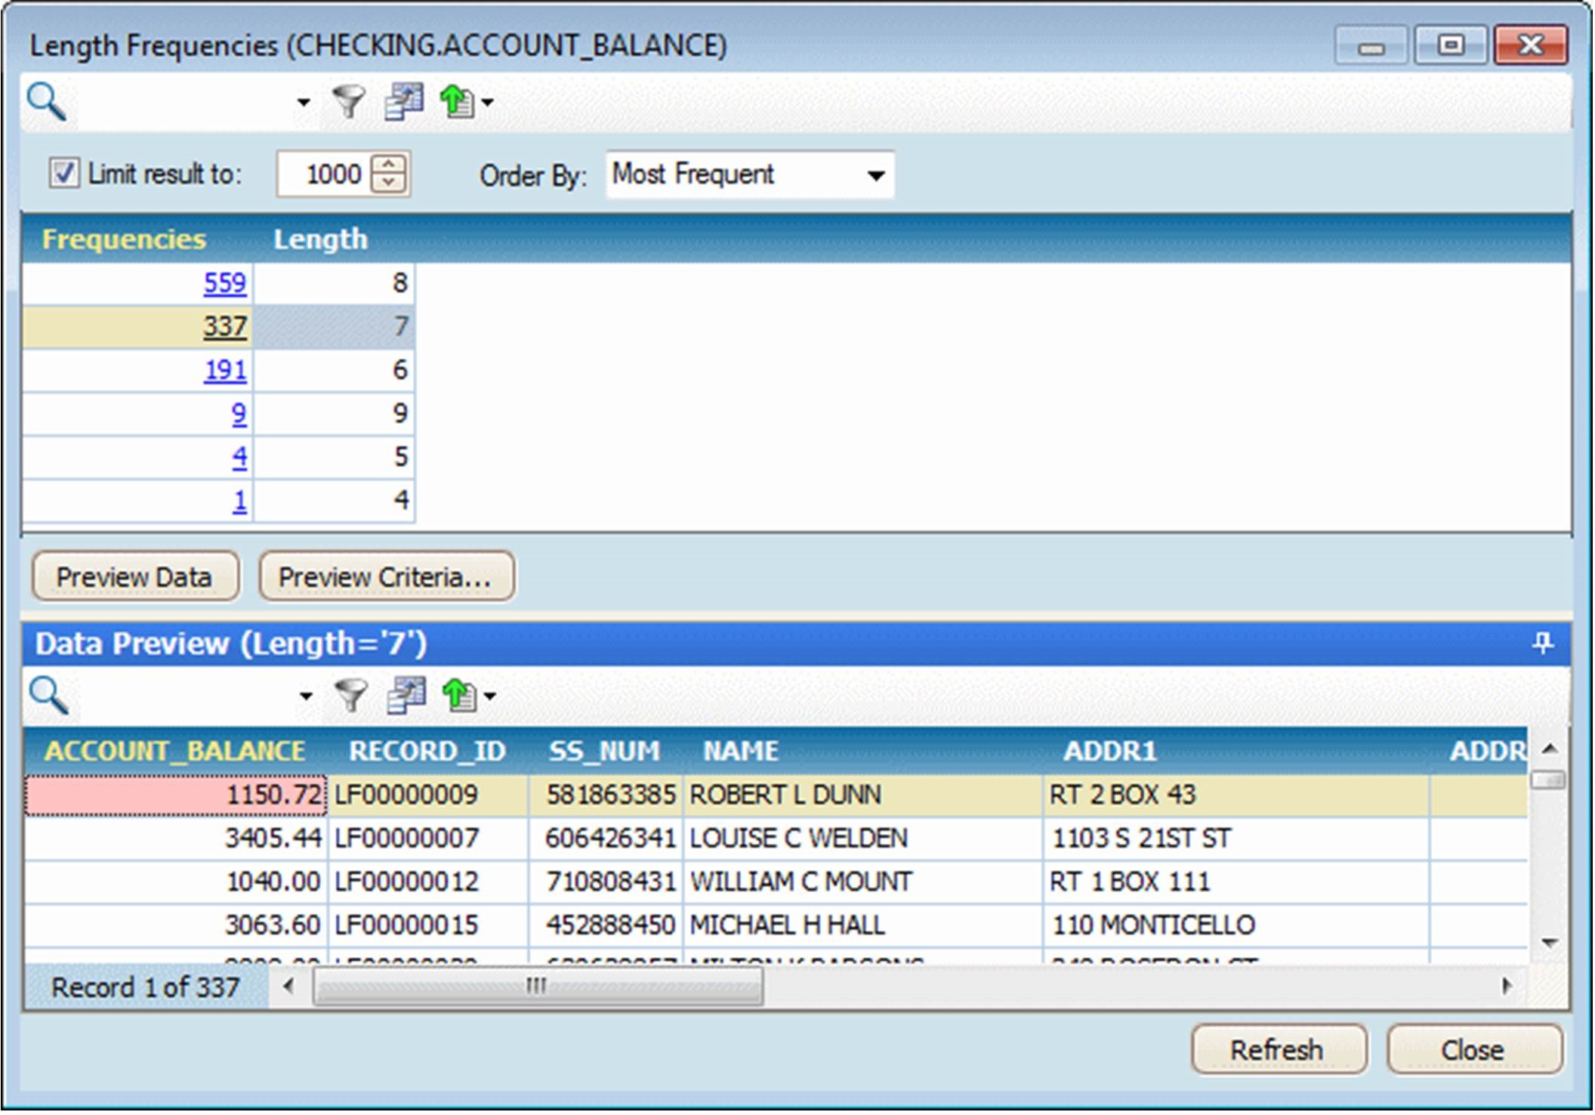This screenshot has height=1115, width=1595.
Task: Click the search magnifier in Data Preview toolbar
Action: tap(49, 696)
